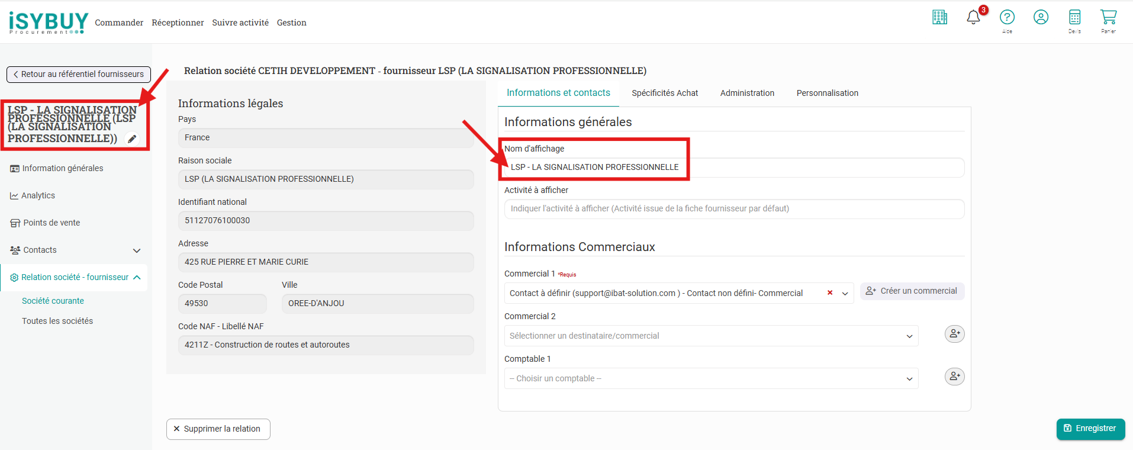This screenshot has width=1133, height=450.
Task: Open the company building icon in header
Action: [x=939, y=17]
